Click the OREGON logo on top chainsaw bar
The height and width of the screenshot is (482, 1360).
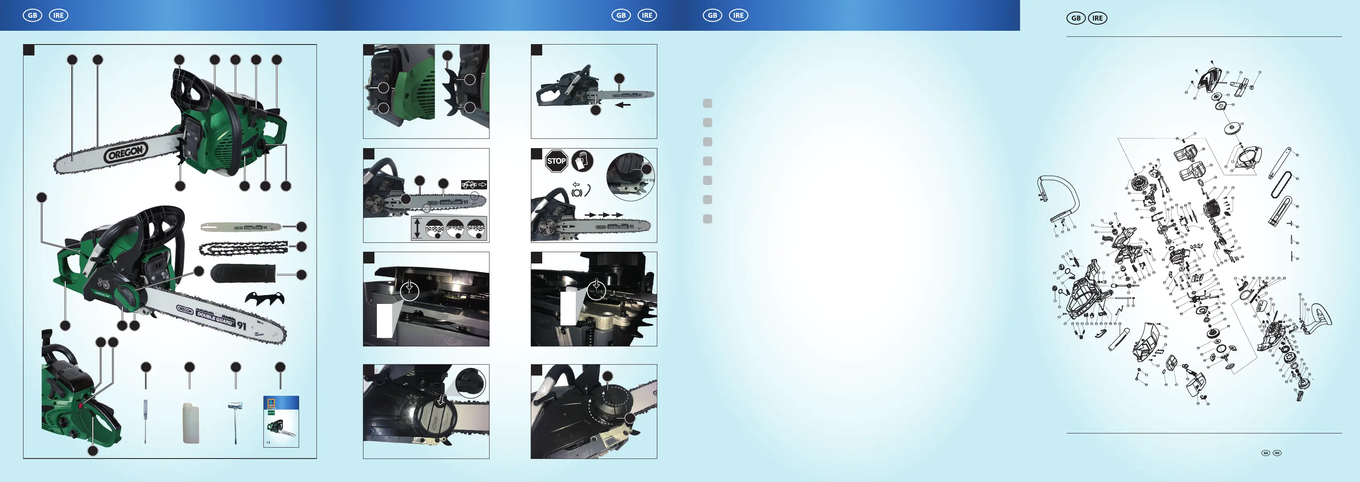125,153
